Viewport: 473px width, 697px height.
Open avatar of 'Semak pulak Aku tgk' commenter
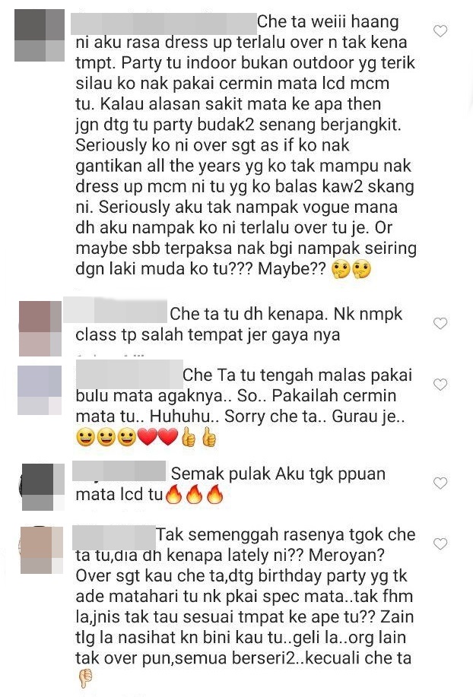tap(43, 486)
